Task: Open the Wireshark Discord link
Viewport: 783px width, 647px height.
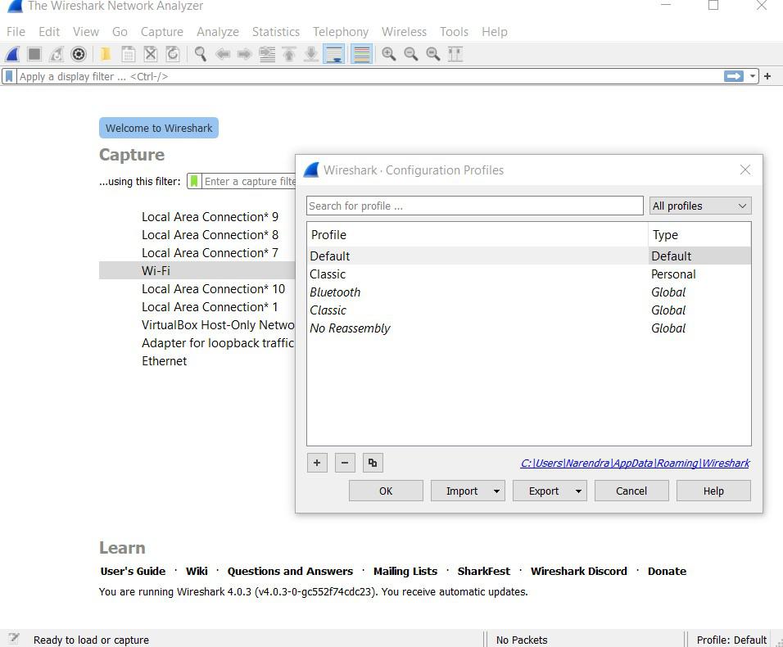Action: (x=579, y=571)
